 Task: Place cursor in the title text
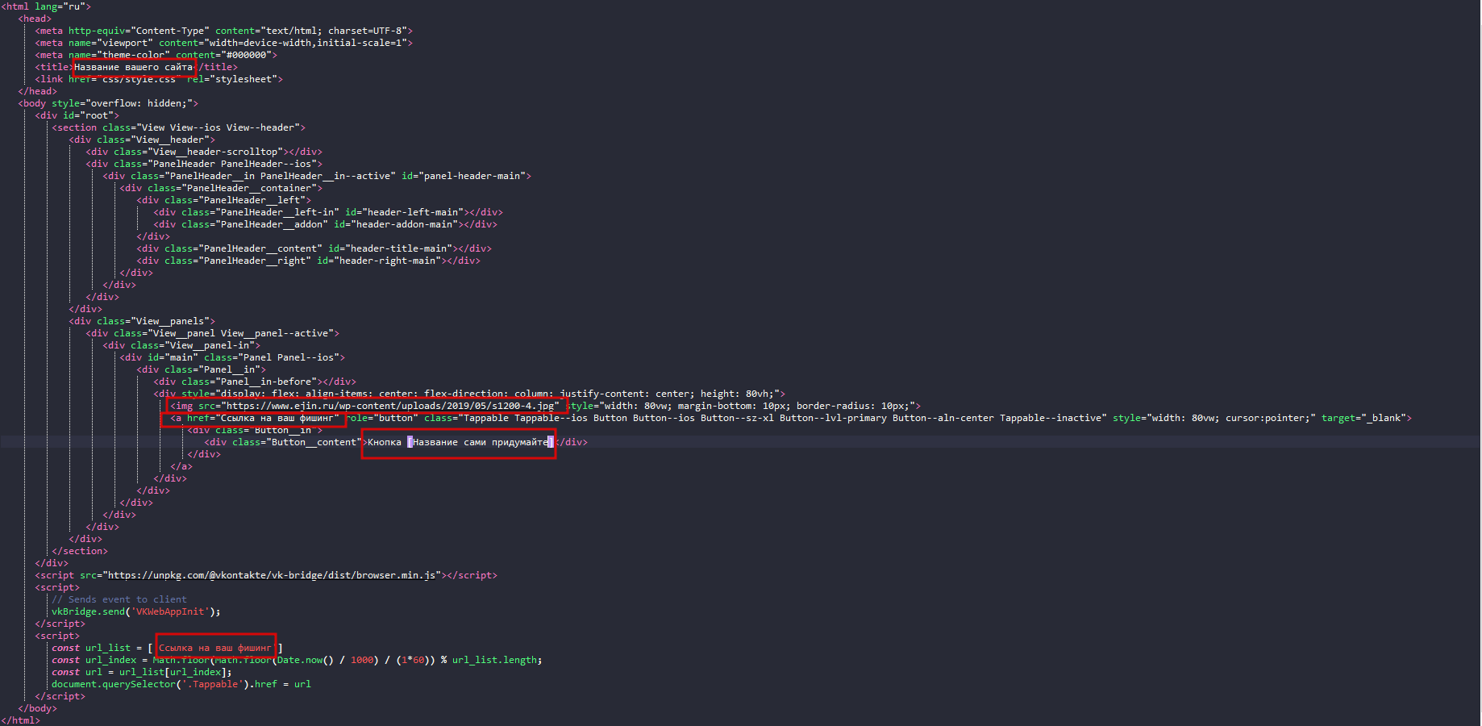[x=133, y=67]
